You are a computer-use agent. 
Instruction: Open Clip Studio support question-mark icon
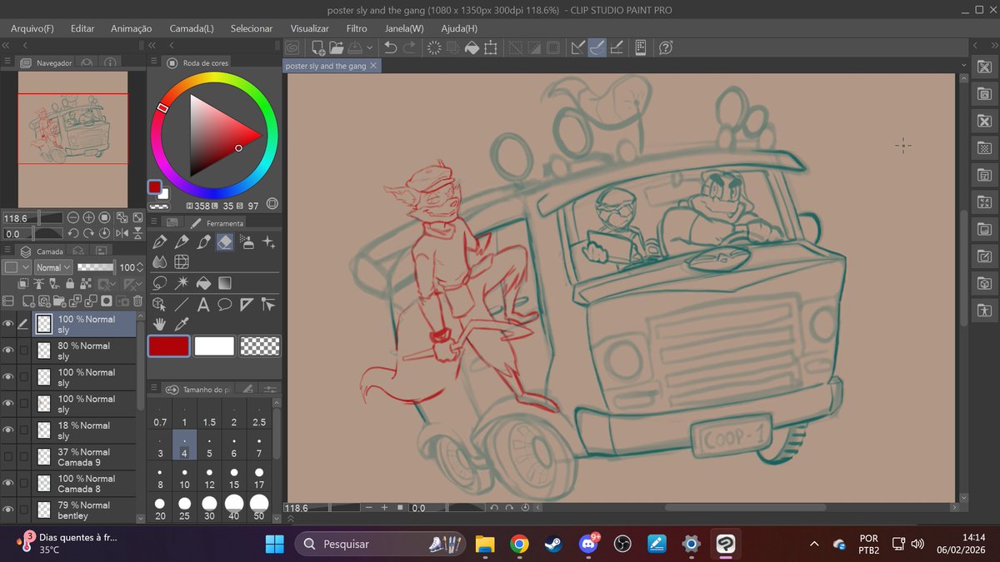pos(665,47)
